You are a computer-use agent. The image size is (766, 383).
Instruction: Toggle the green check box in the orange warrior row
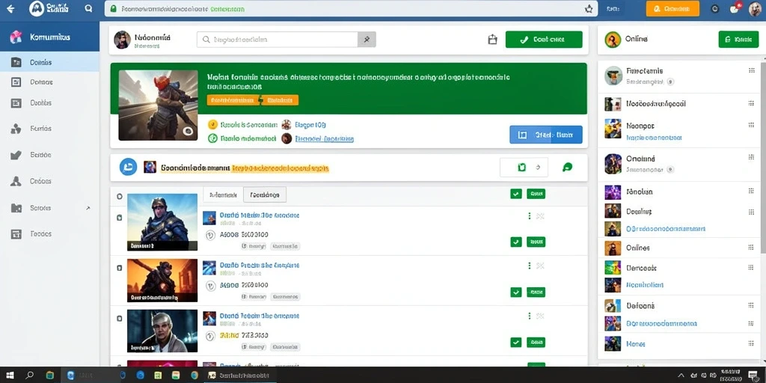(x=516, y=292)
